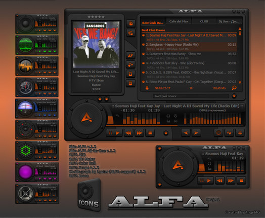Click fast-forward button in main player
Screen dimensions: 265x218
139,133
